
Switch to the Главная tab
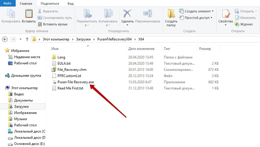[26, 4]
